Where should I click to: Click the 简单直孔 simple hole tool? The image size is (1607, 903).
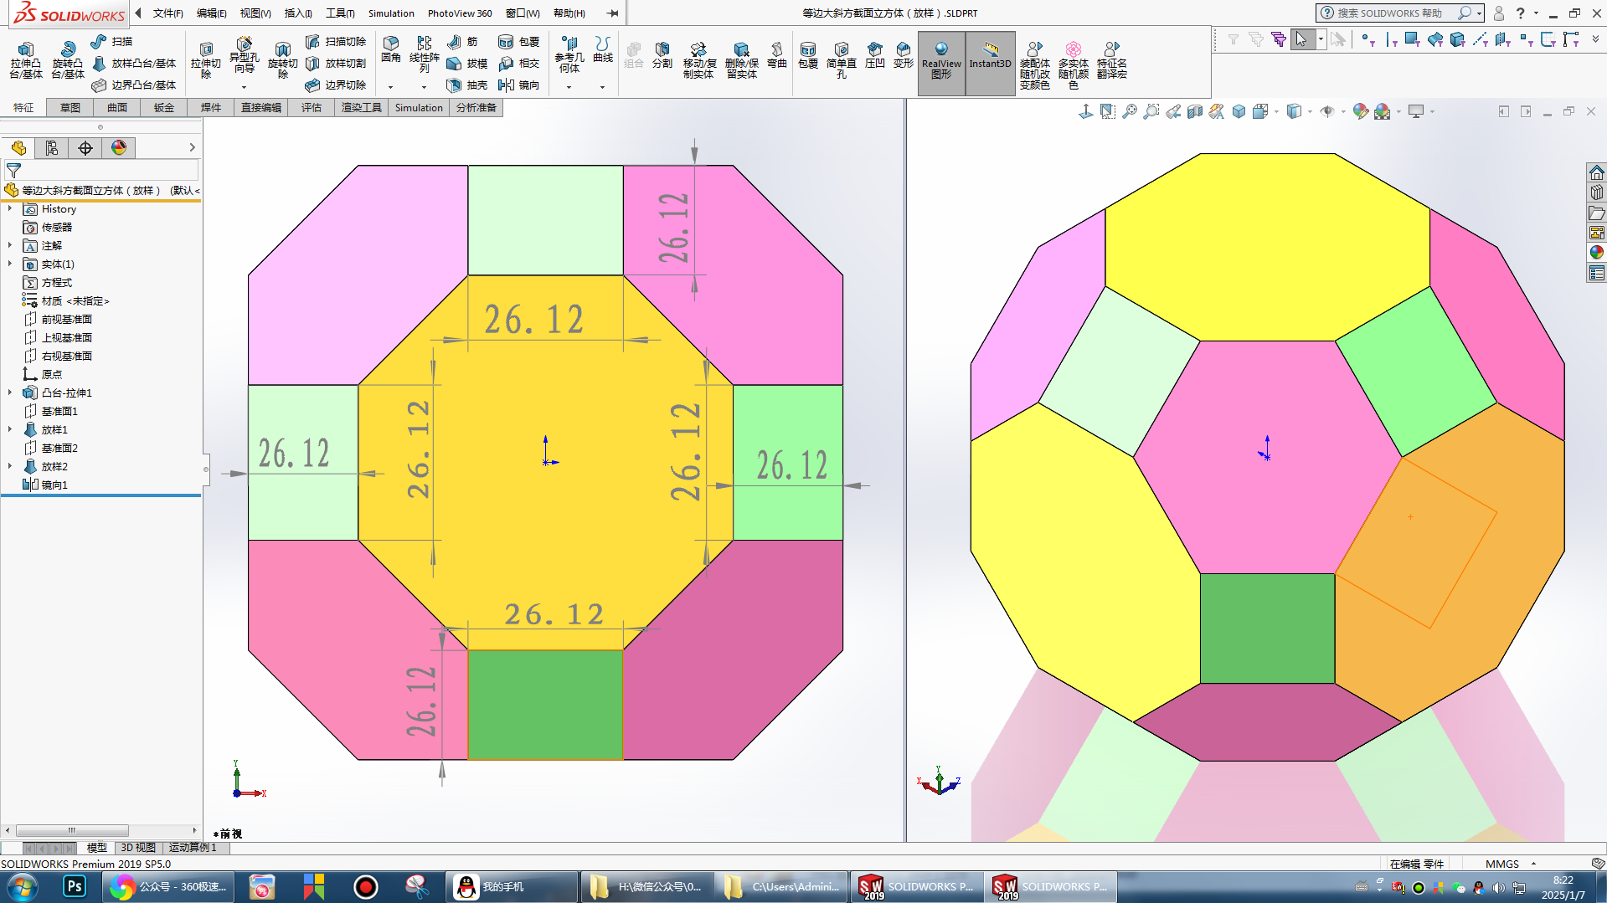click(x=842, y=60)
